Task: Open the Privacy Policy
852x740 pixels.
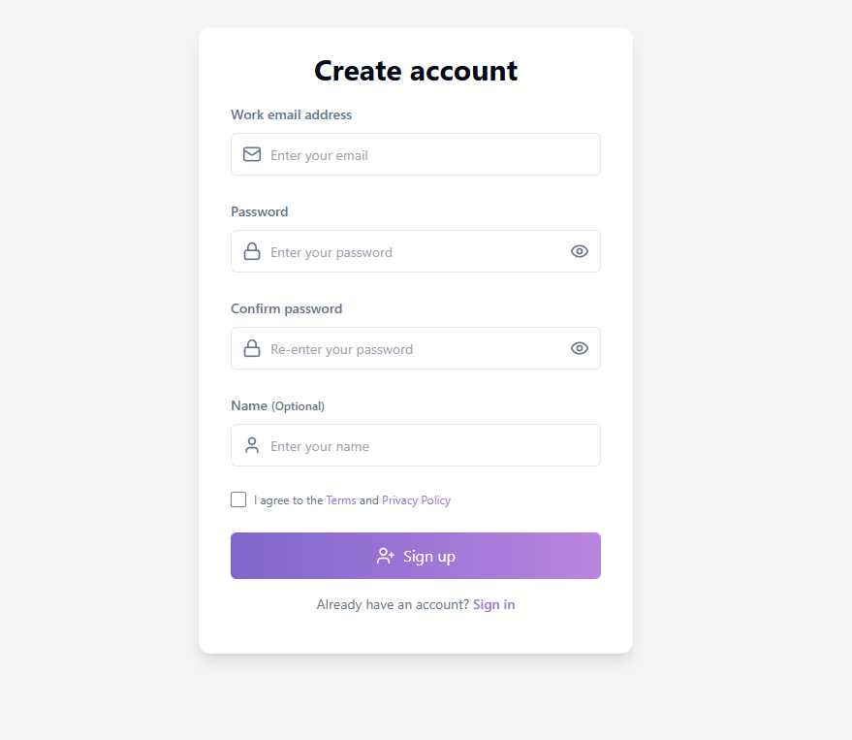Action: point(416,499)
